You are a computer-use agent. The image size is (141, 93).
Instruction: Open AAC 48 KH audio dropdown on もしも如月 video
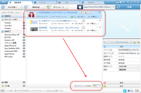tap(80, 24)
